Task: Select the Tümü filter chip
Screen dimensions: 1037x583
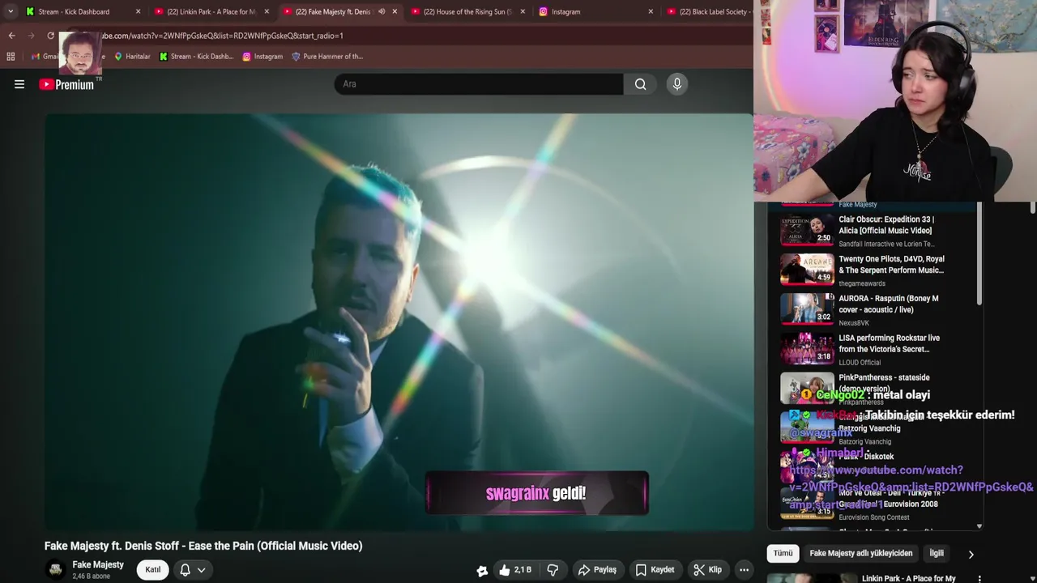Action: pos(783,553)
